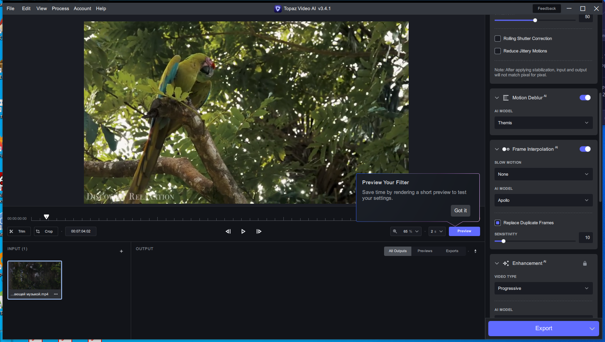Open the Themis AI model dropdown
Image resolution: width=605 pixels, height=342 pixels.
(543, 123)
